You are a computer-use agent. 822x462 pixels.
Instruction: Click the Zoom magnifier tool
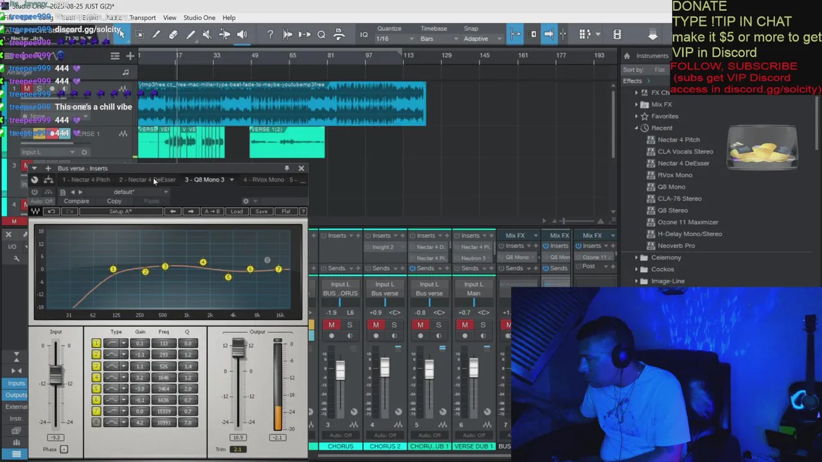pos(321,34)
